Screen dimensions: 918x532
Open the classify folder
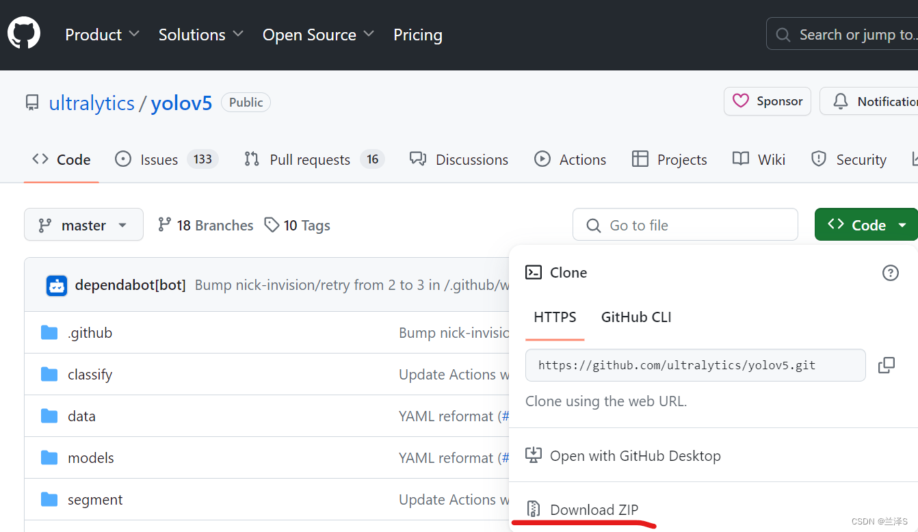pos(90,375)
